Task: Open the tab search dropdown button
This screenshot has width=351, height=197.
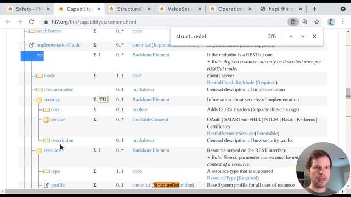Action: [x=343, y=9]
